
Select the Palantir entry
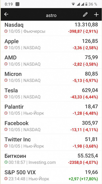(51, 110)
